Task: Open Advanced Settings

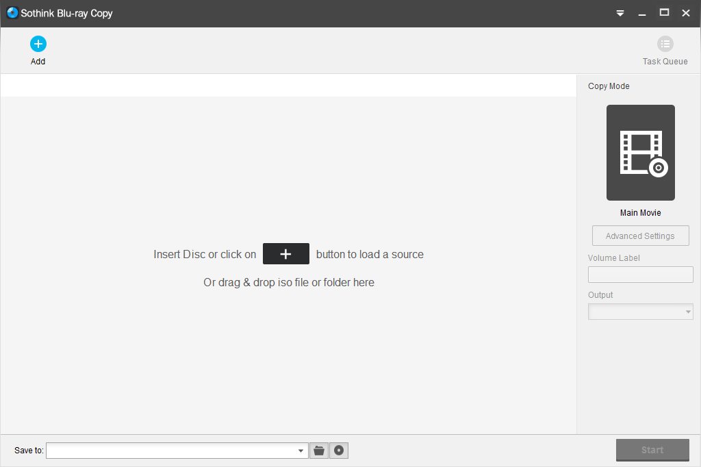Action: click(x=640, y=236)
